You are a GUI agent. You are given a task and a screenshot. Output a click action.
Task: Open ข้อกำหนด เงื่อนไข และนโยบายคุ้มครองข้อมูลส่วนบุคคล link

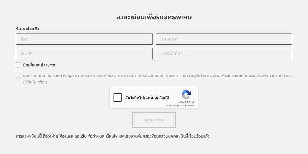click(x=133, y=136)
